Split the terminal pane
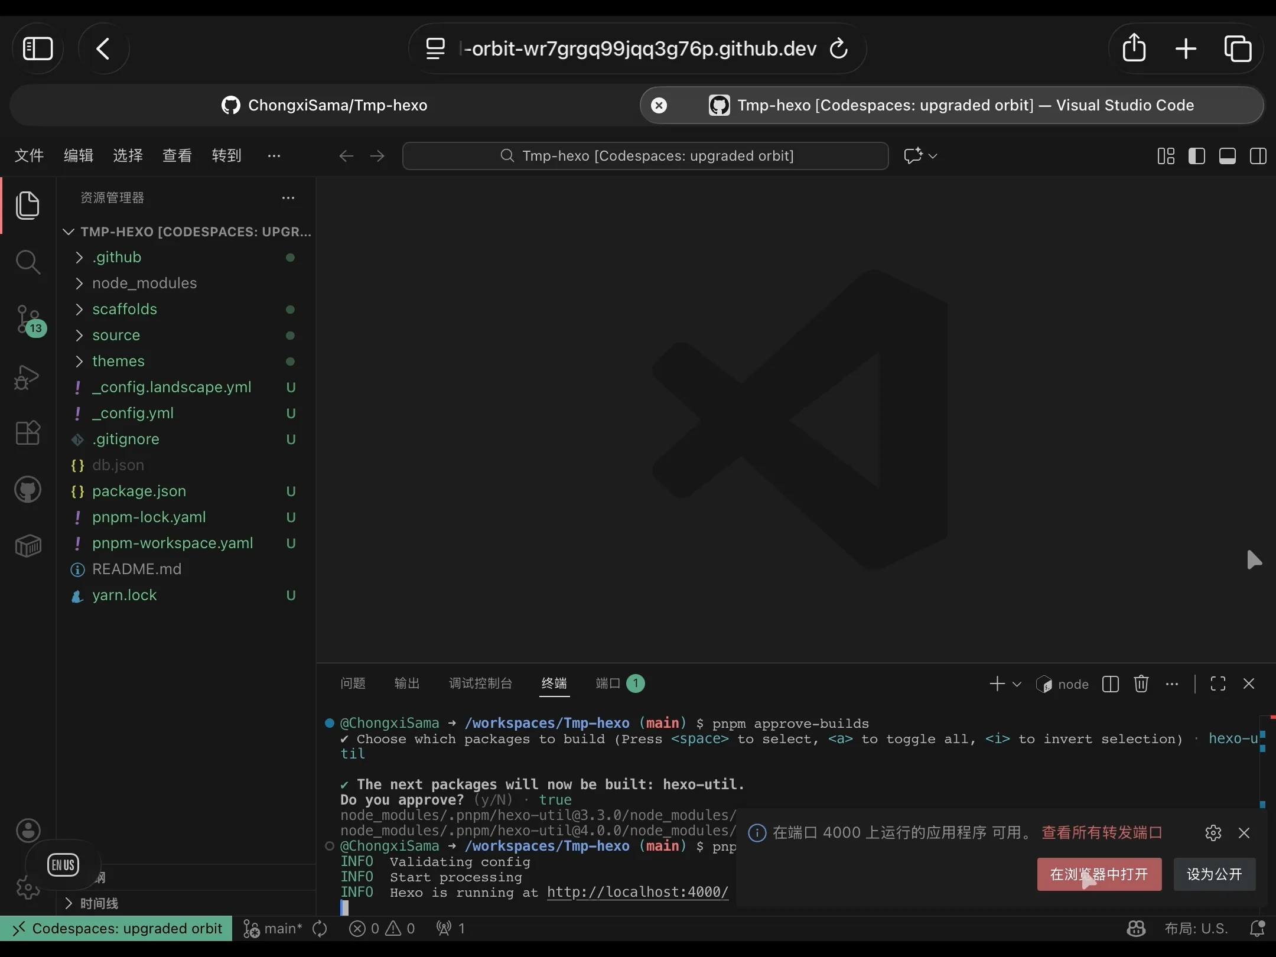The image size is (1276, 957). (x=1110, y=683)
